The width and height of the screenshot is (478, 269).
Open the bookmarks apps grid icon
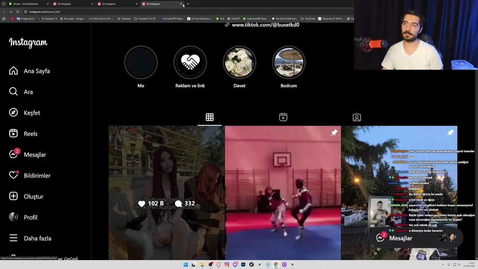coord(4,19)
